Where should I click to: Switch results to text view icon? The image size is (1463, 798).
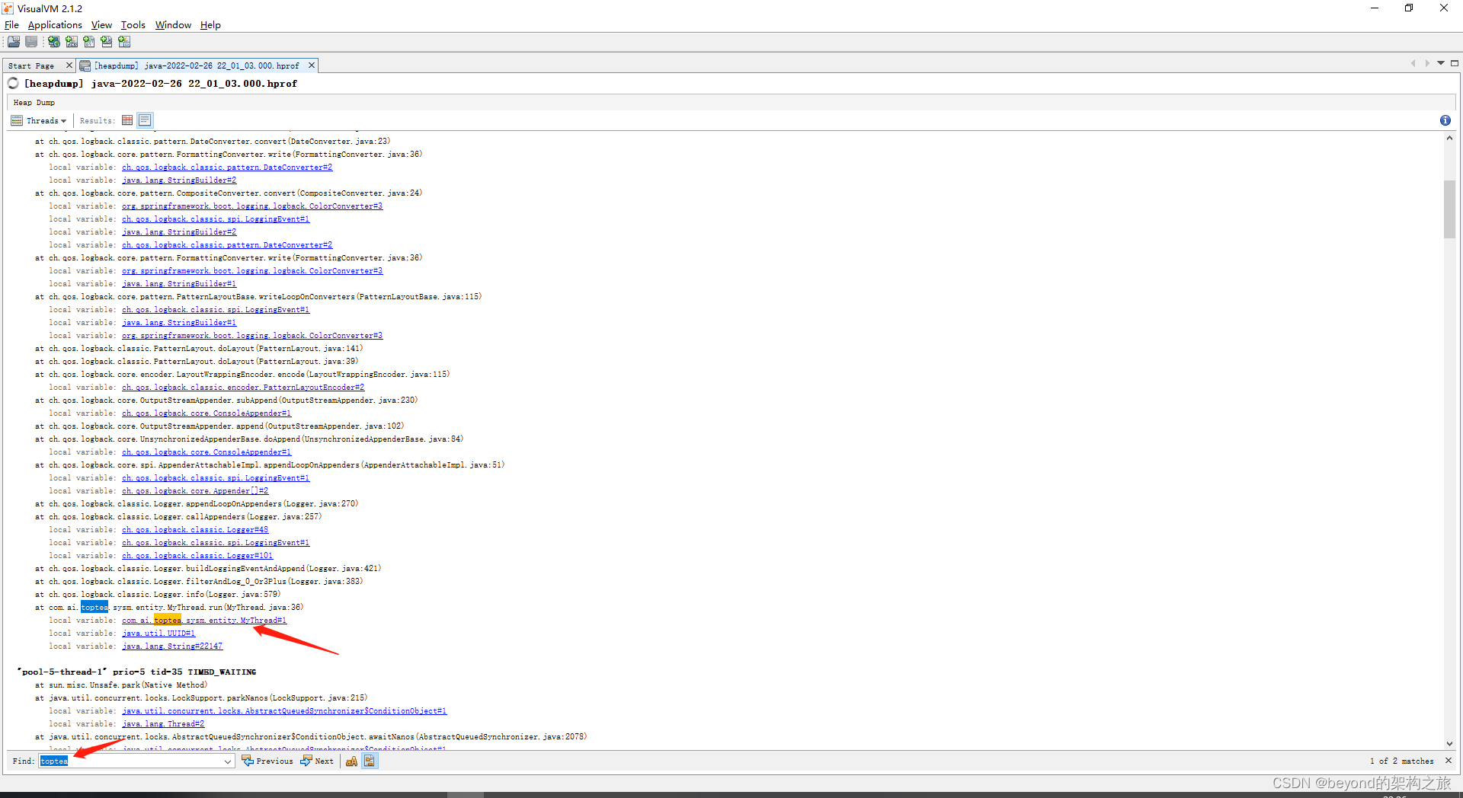click(x=145, y=120)
